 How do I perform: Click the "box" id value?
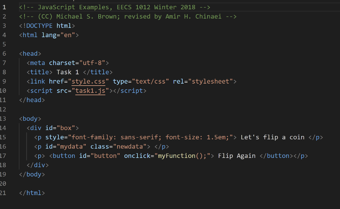click(x=66, y=128)
